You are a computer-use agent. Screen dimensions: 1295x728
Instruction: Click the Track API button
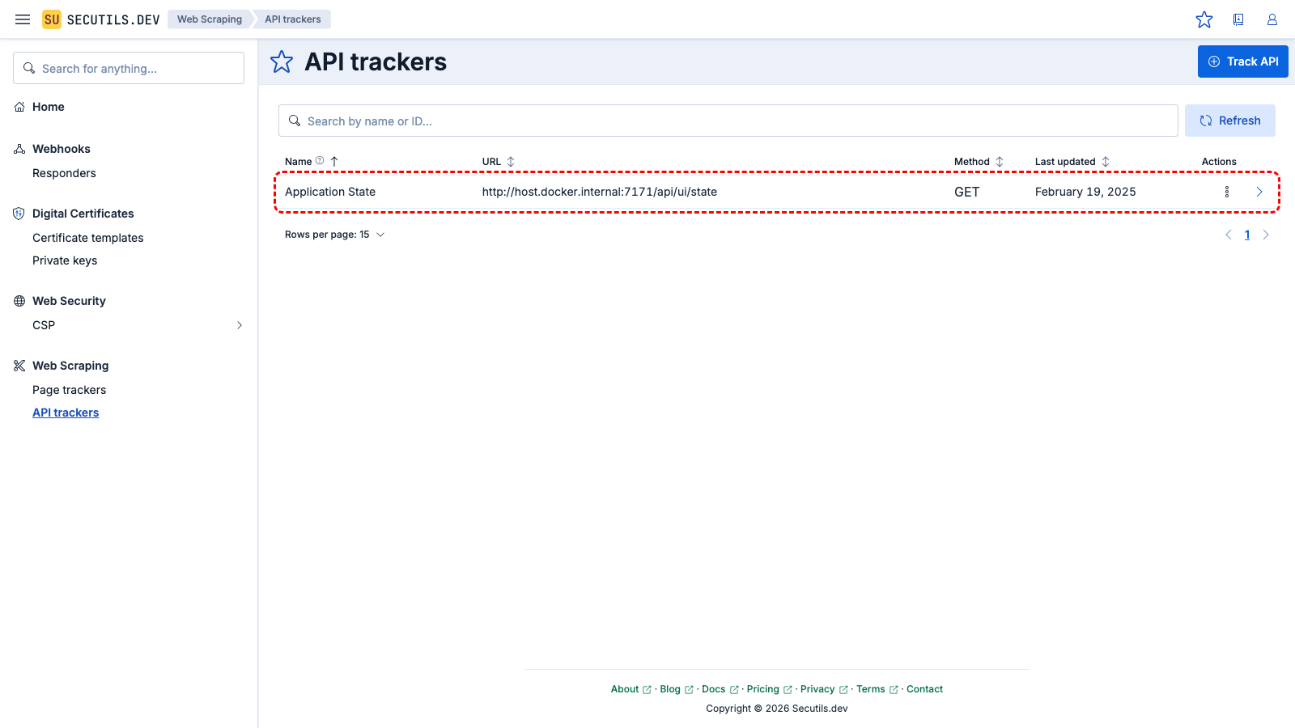pos(1243,61)
